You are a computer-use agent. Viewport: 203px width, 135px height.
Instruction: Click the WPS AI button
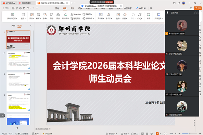coord(141,8)
